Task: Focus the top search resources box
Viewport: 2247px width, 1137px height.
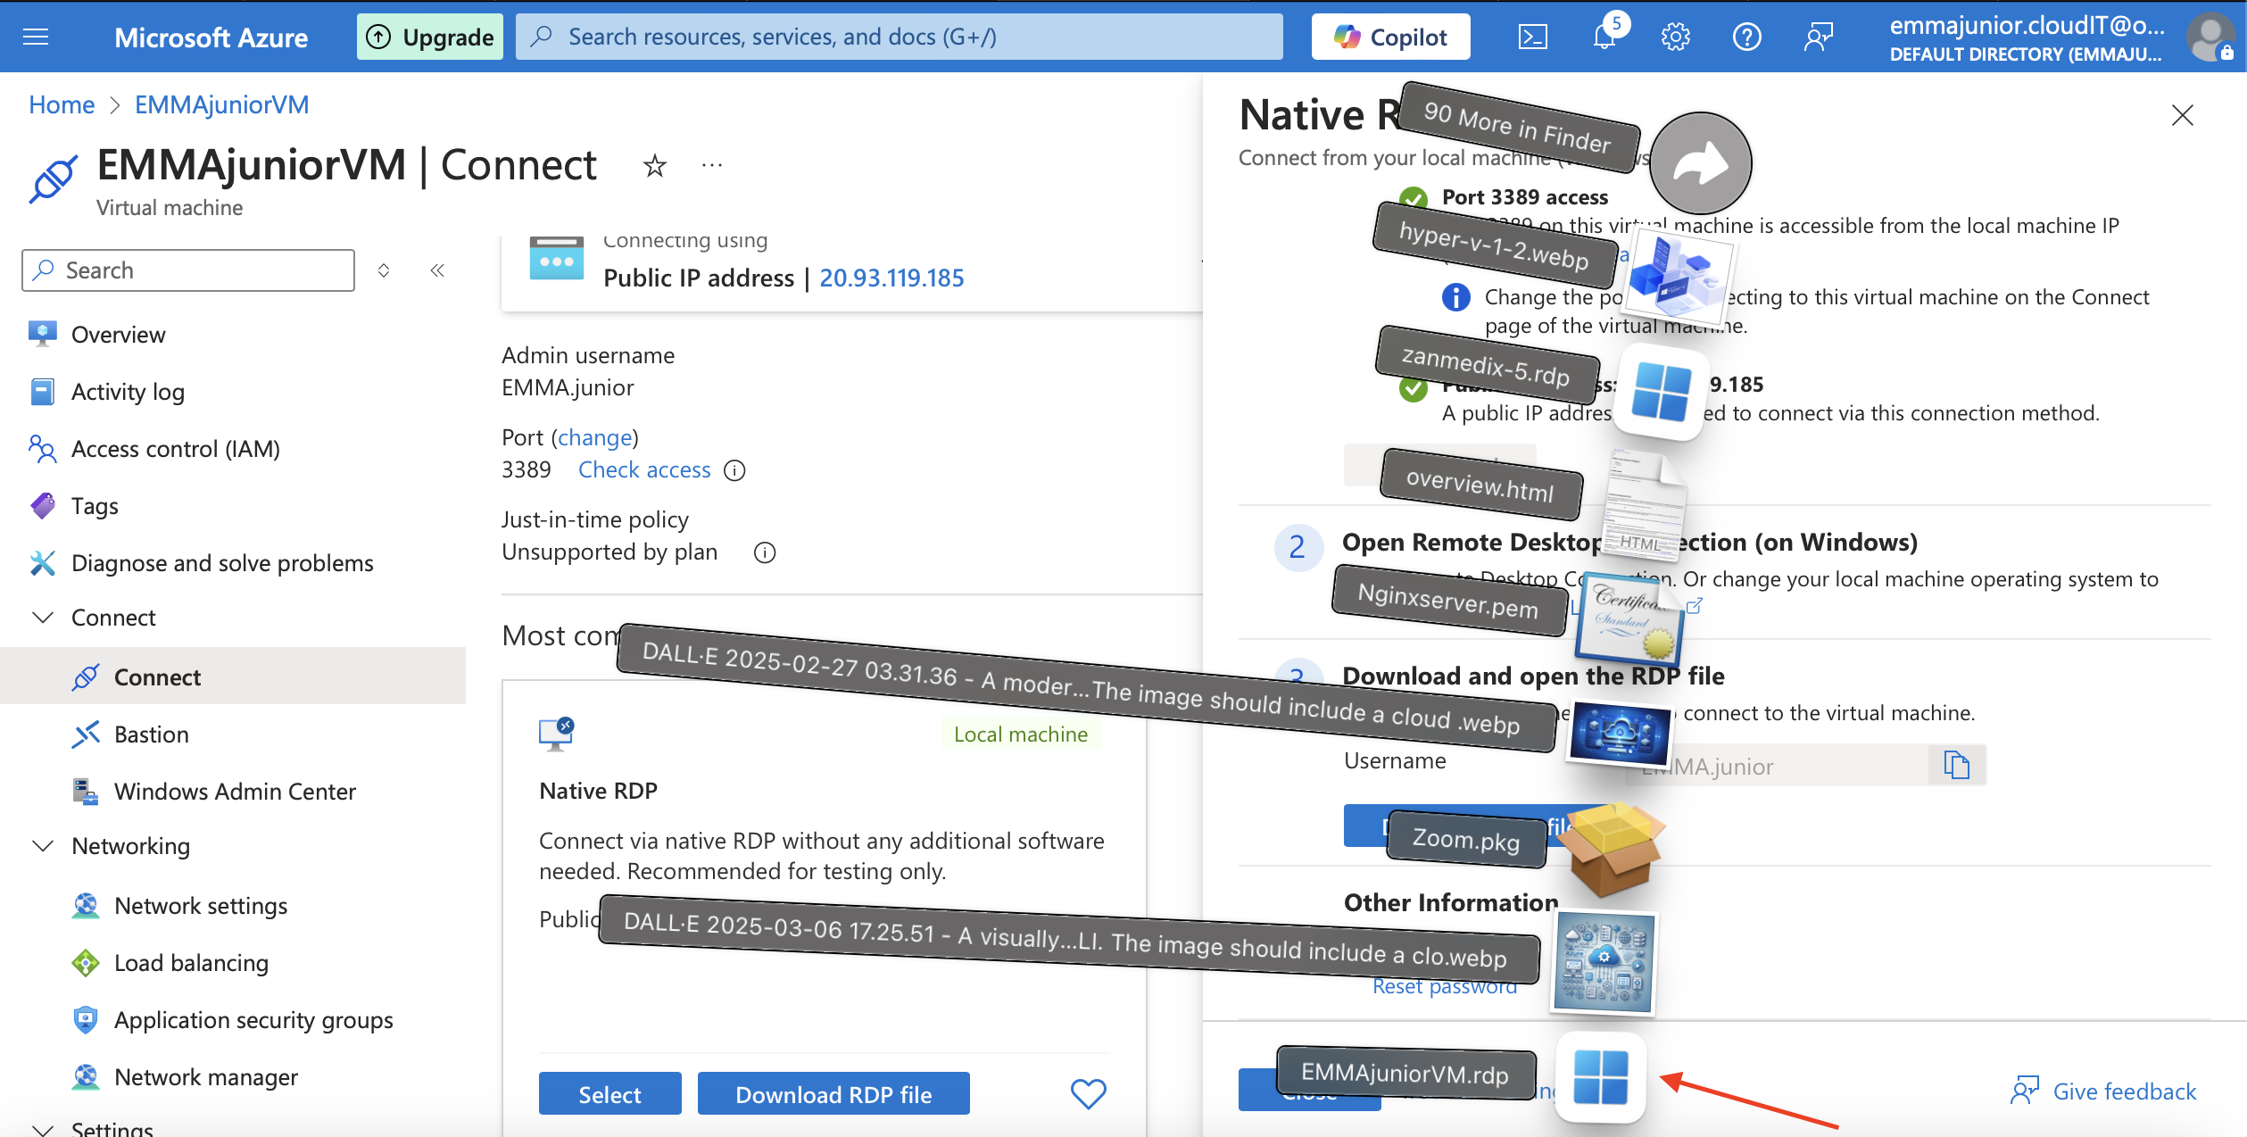Action: pos(900,37)
